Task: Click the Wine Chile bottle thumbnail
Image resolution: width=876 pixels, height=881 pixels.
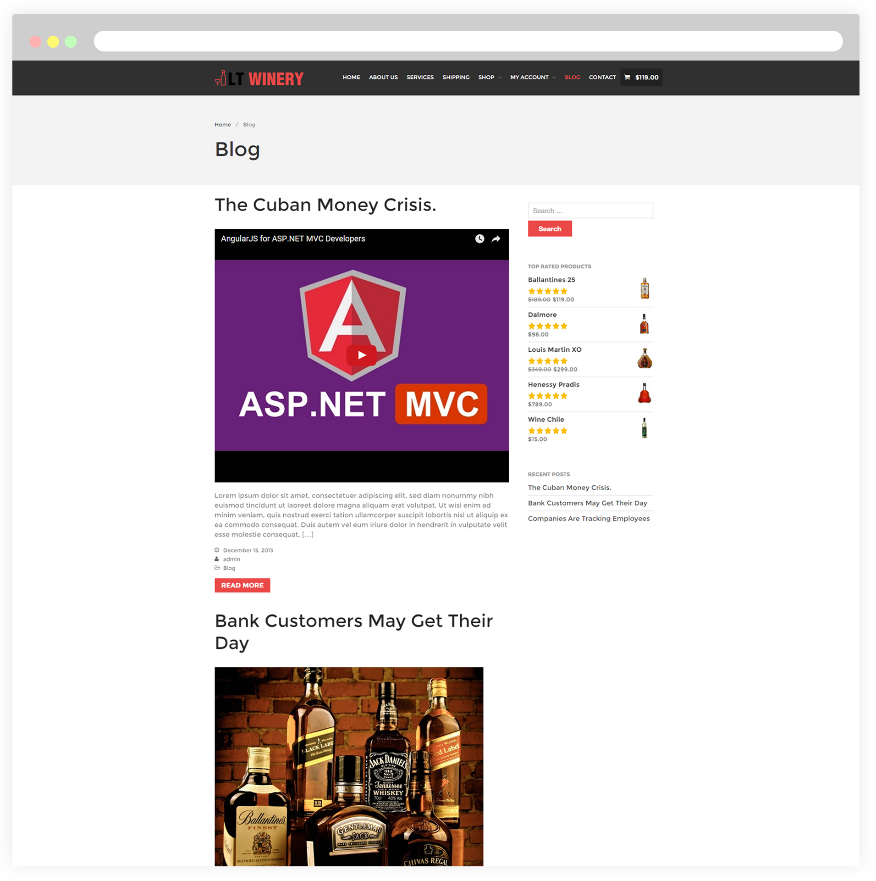Action: pyautogui.click(x=645, y=428)
